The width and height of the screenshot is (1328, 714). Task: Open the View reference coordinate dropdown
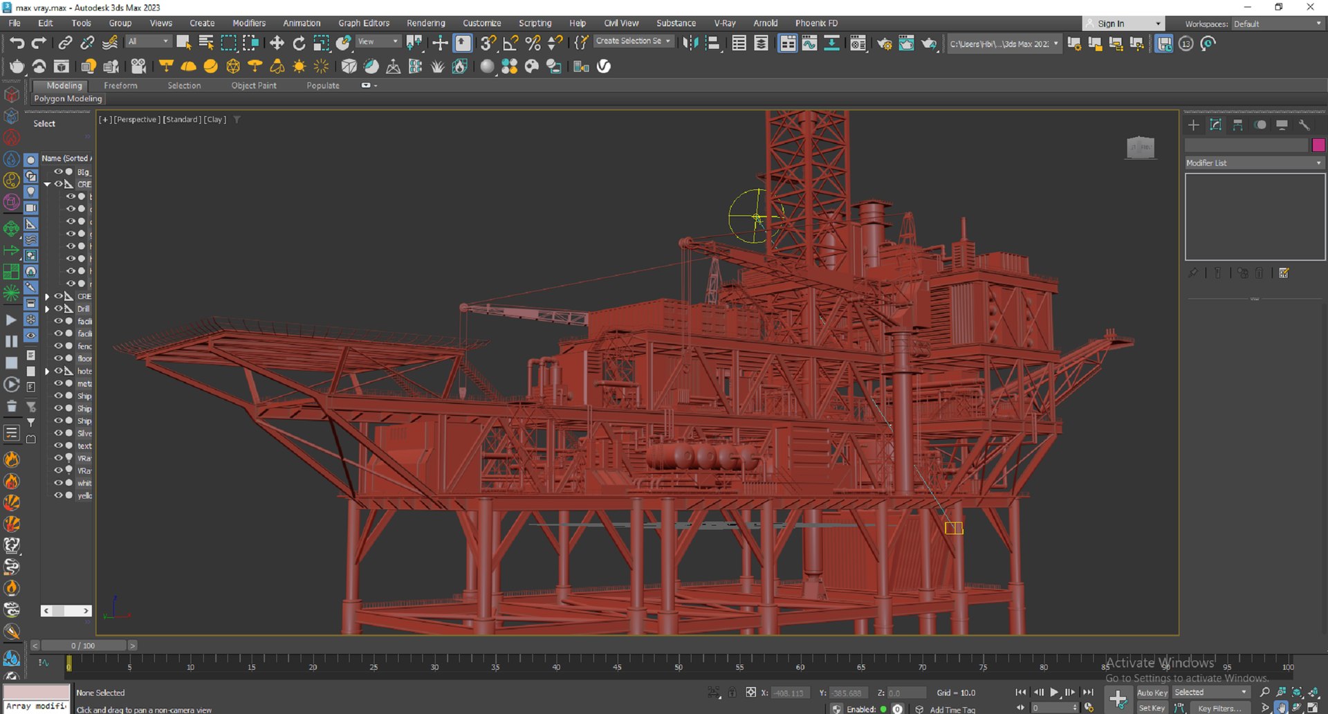[378, 42]
